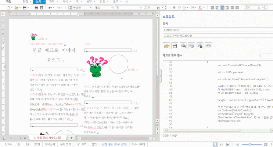Apply distributed paragraph alignment
The image size is (273, 147).
pyautogui.click(x=232, y=8)
